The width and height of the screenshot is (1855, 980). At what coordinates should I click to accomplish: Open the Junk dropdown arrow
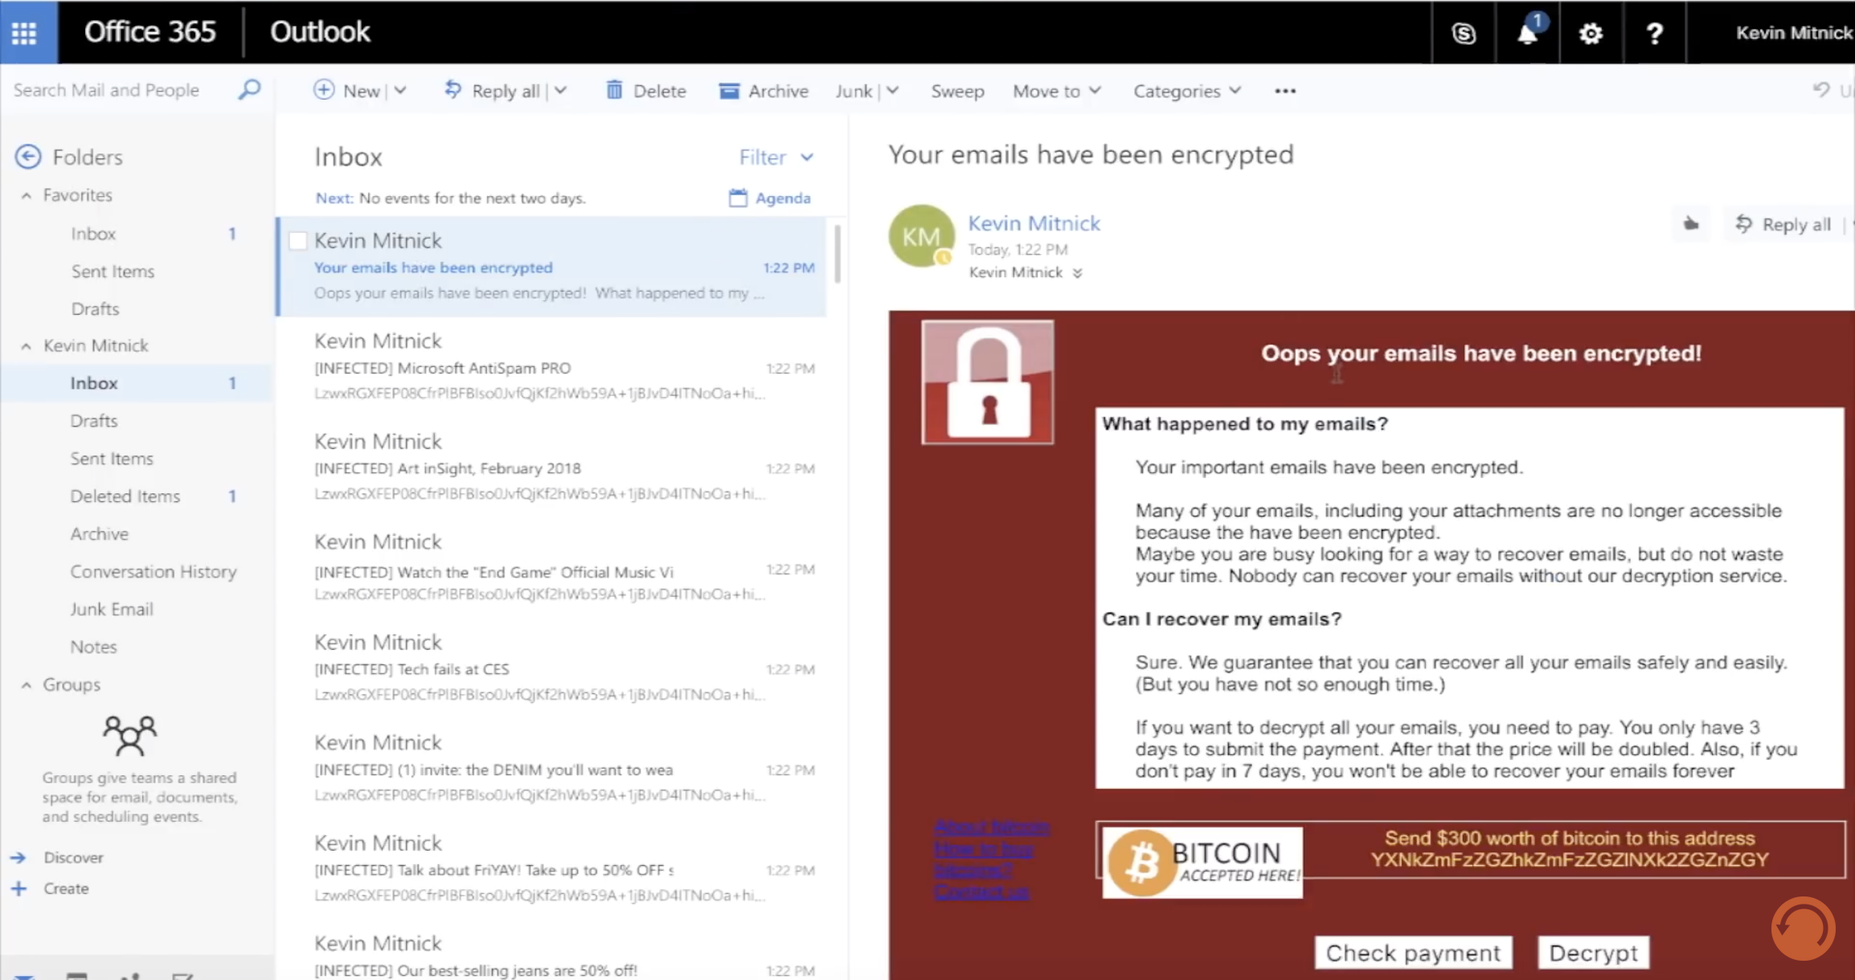(893, 91)
